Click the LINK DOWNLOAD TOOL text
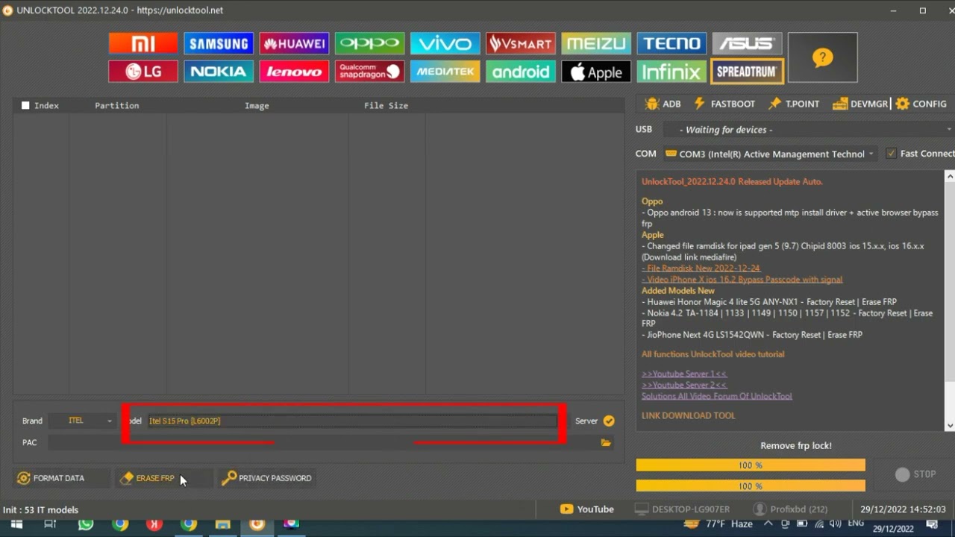This screenshot has height=537, width=955. [x=688, y=415]
